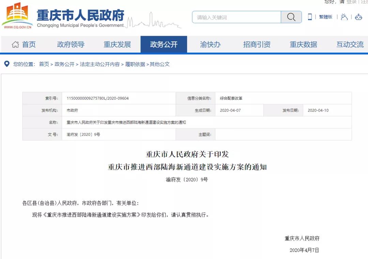
Task: Click the publish date 2020-04-10
Action: tap(318, 110)
